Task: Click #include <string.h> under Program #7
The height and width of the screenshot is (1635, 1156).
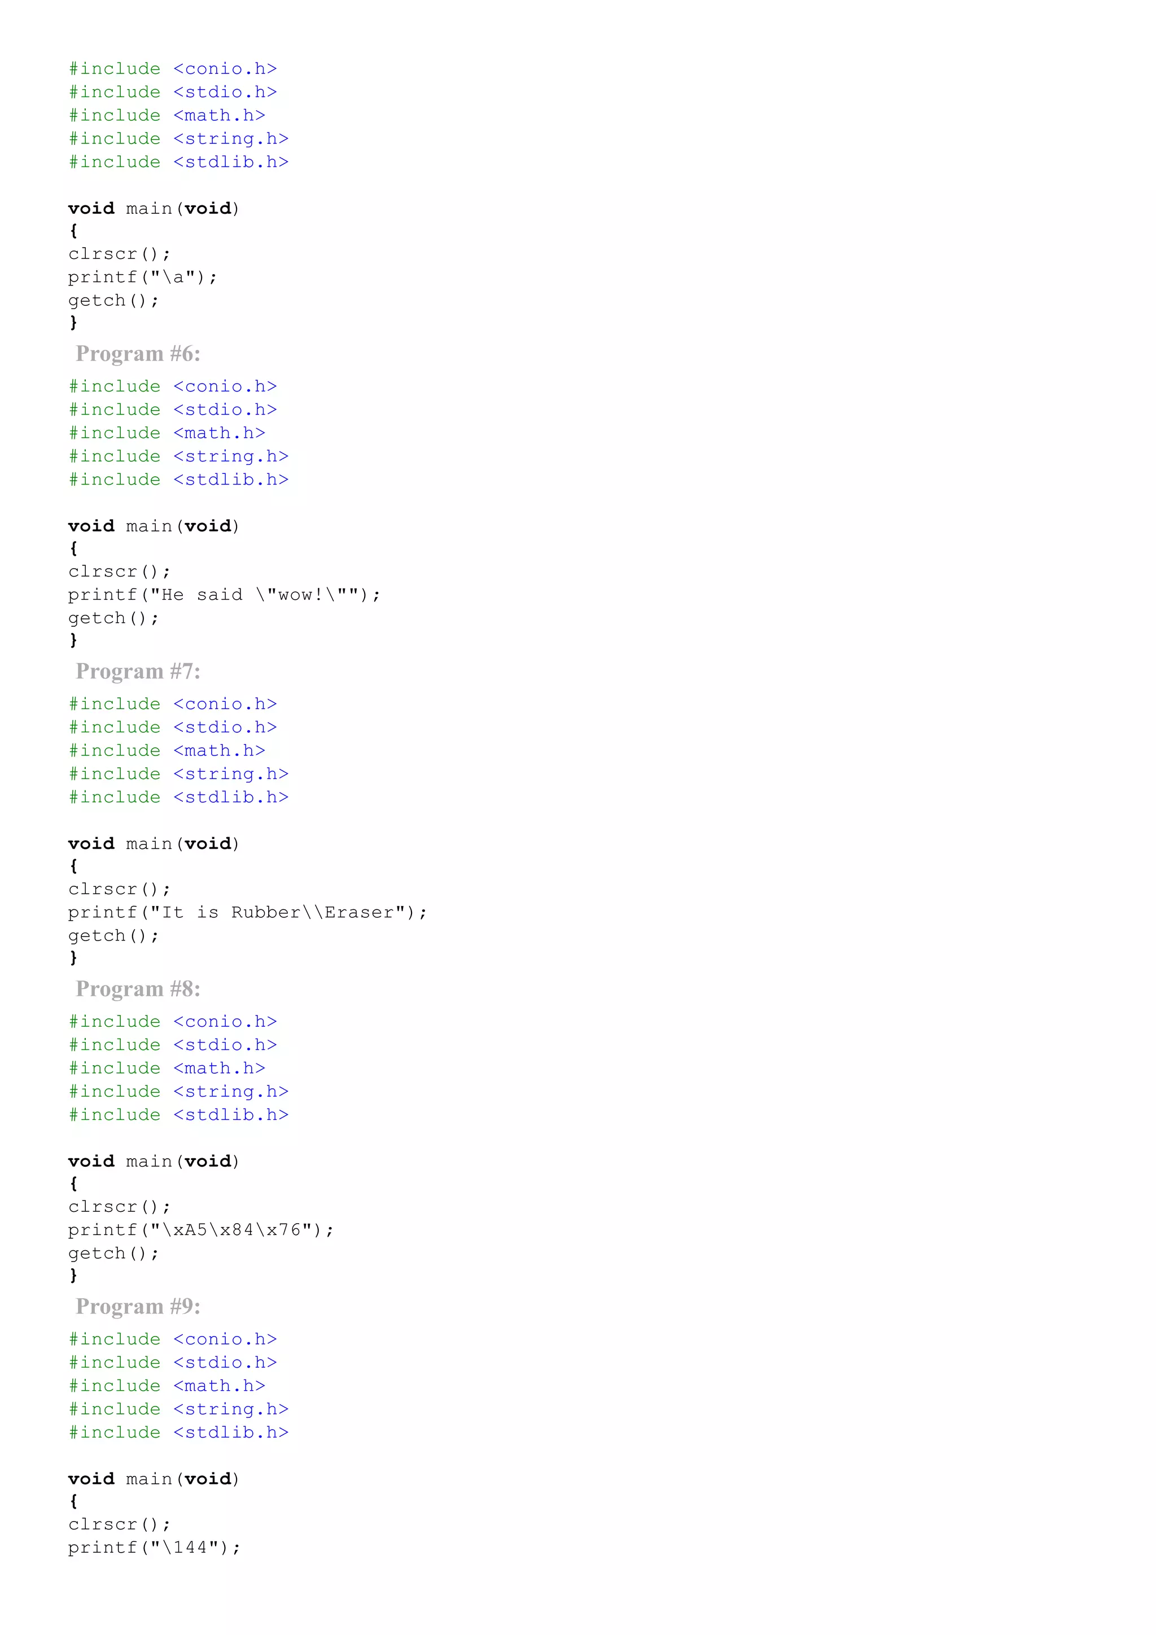Action: pyautogui.click(x=178, y=774)
